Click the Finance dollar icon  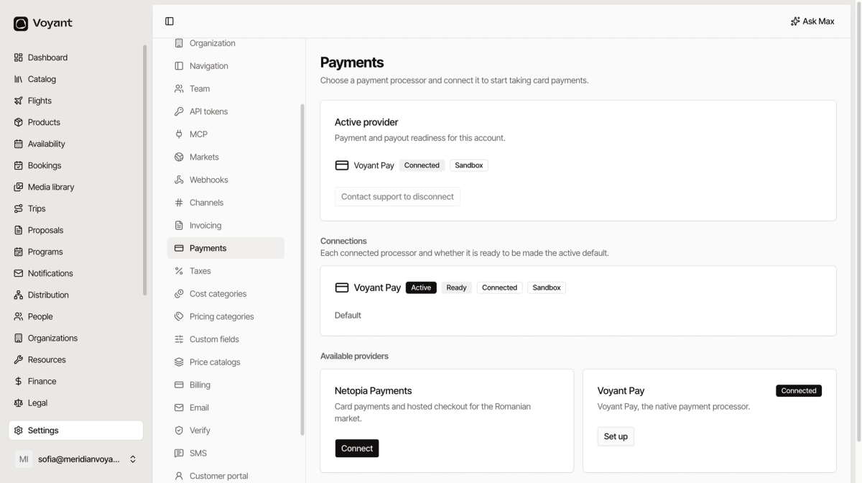tap(19, 381)
